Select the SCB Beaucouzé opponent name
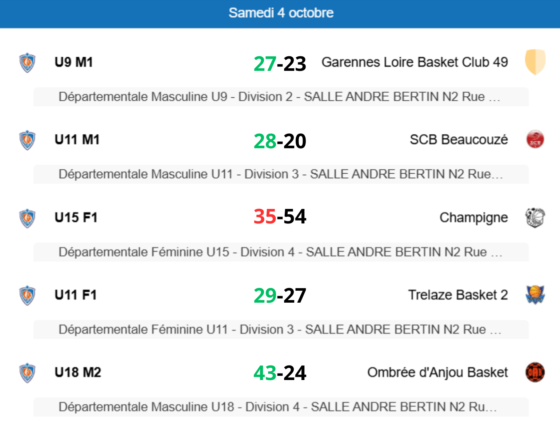The width and height of the screenshot is (560, 424). click(459, 140)
